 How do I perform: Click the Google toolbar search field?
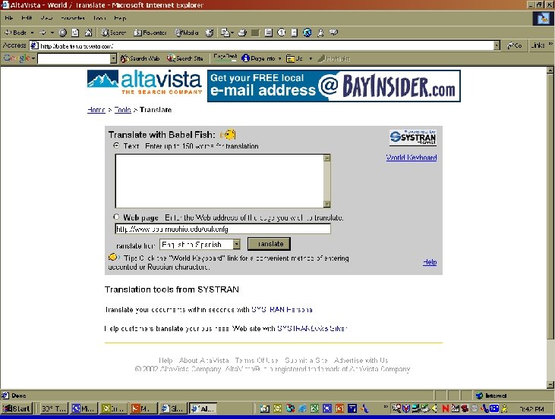pos(74,58)
